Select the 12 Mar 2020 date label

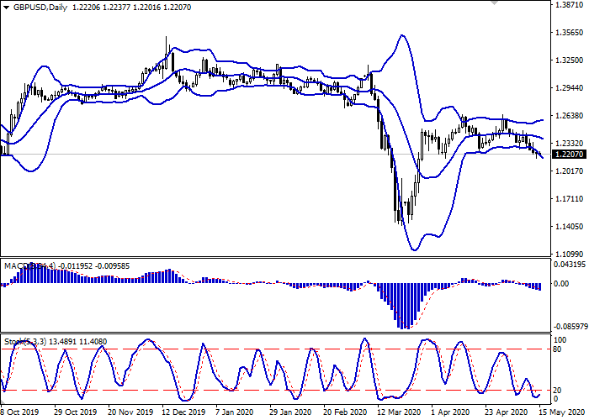point(398,412)
